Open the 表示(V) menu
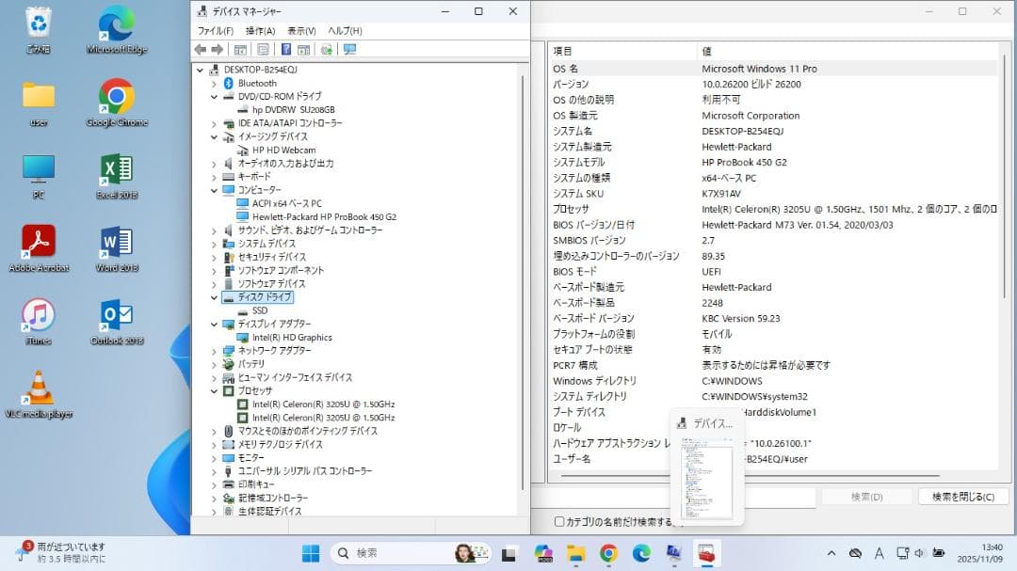1017x571 pixels. pos(301,30)
